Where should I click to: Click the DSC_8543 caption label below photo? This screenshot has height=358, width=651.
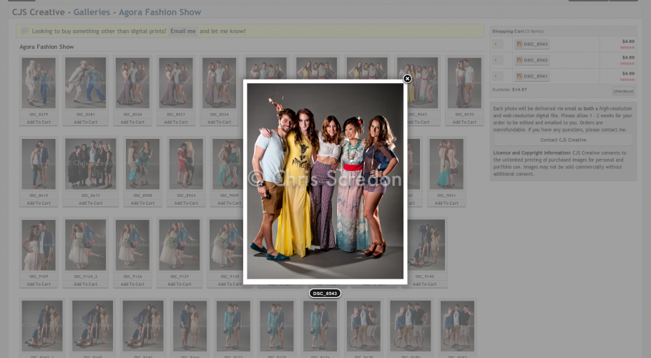[x=325, y=294]
